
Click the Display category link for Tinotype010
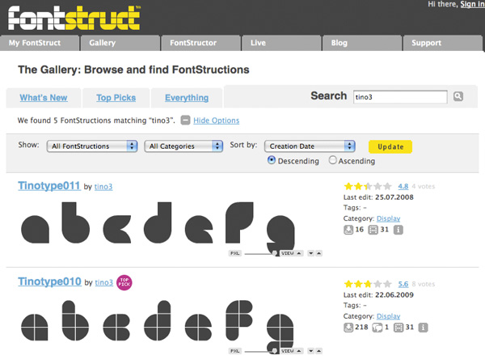tap(389, 316)
